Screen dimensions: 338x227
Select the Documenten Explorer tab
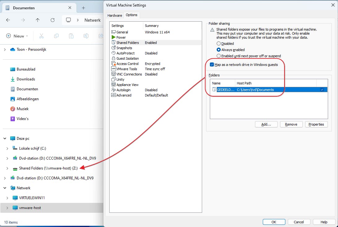pyautogui.click(x=39, y=8)
